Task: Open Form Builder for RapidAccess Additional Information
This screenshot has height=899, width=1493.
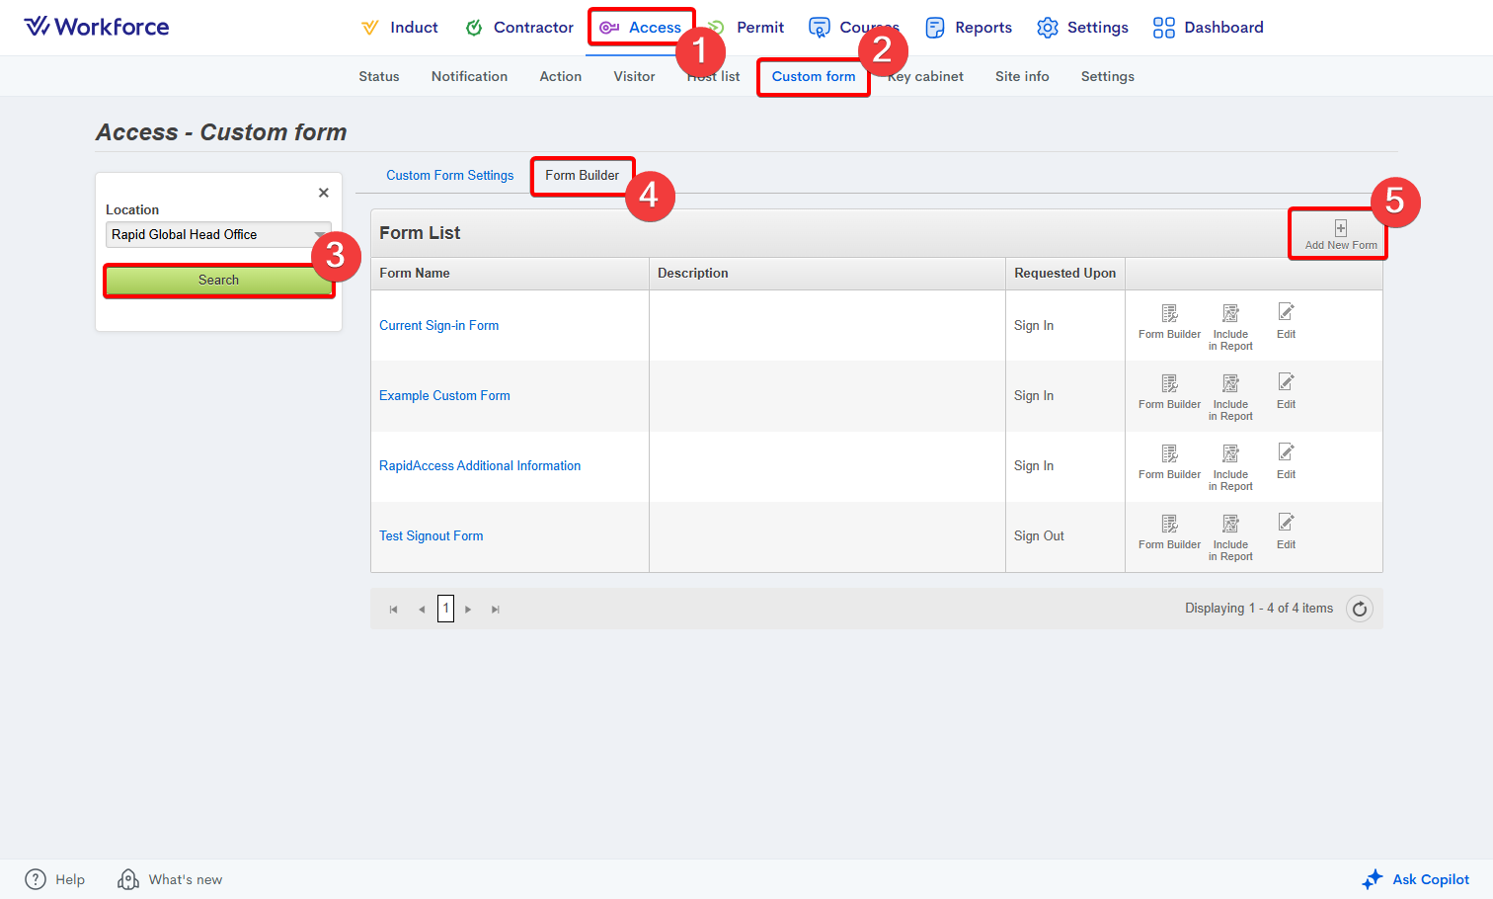Action: coord(1169,454)
